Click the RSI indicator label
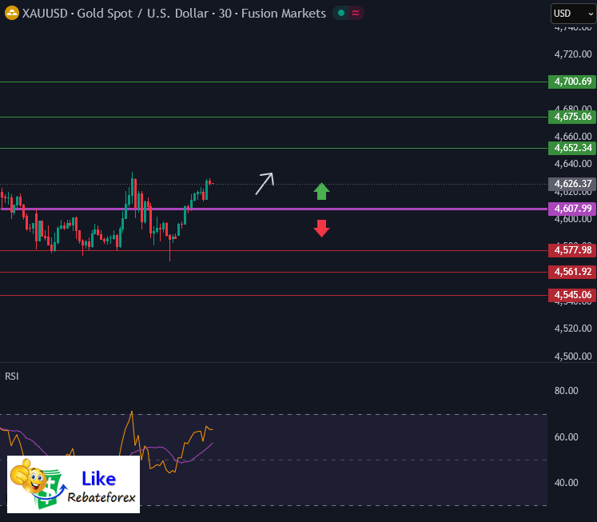This screenshot has width=597, height=522. (x=12, y=377)
